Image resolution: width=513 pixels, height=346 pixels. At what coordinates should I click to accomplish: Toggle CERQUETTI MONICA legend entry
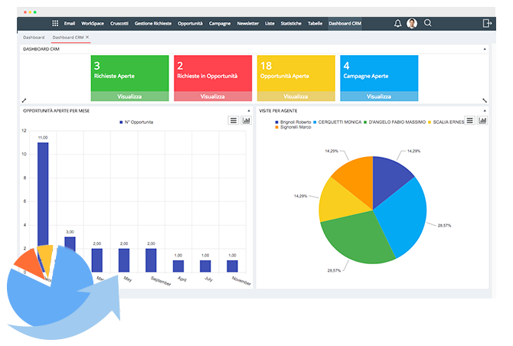[338, 122]
